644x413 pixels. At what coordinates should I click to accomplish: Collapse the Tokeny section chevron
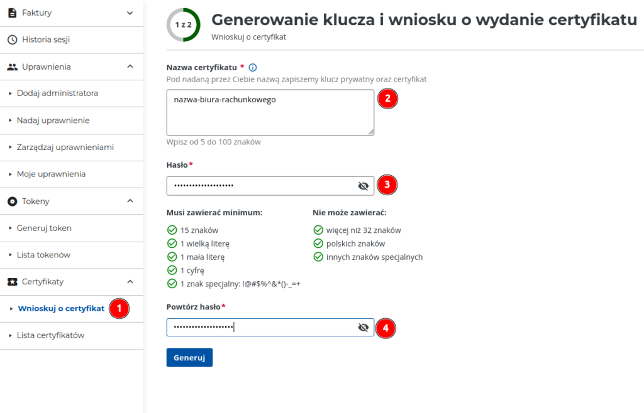[x=130, y=201]
